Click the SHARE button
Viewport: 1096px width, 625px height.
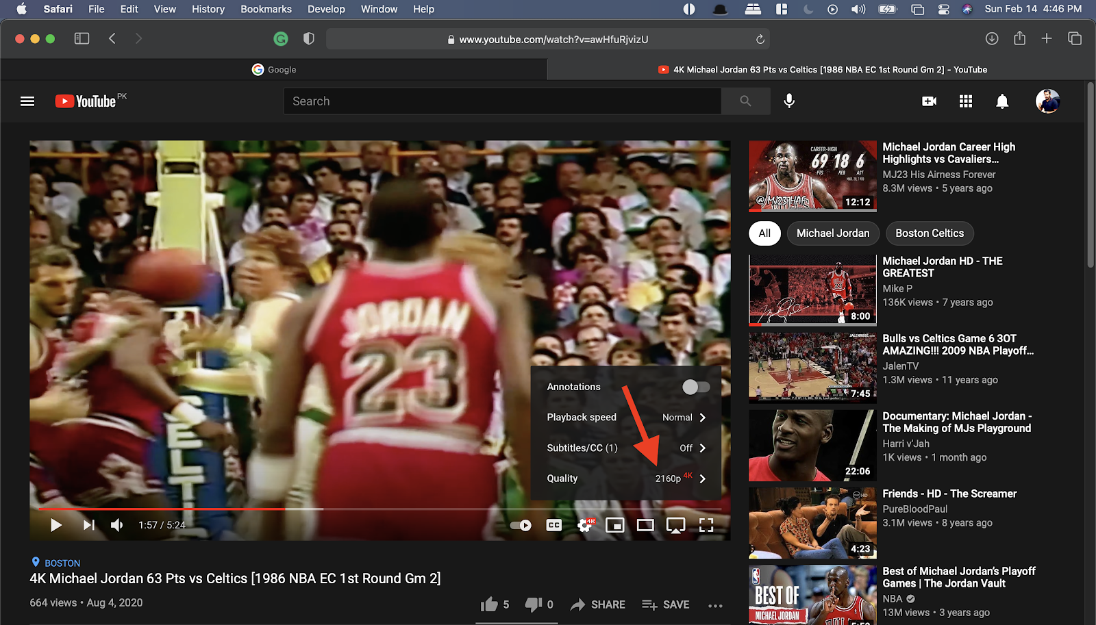click(x=598, y=604)
